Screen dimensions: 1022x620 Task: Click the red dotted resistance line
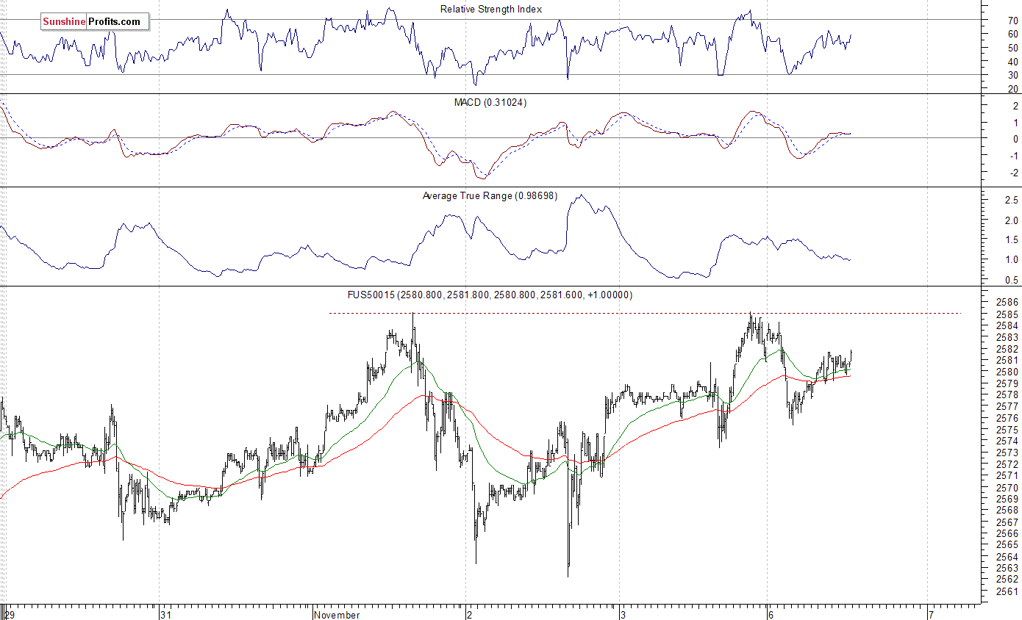click(645, 314)
